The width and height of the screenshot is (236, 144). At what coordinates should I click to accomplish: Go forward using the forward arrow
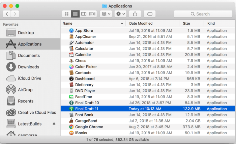pos(15,14)
